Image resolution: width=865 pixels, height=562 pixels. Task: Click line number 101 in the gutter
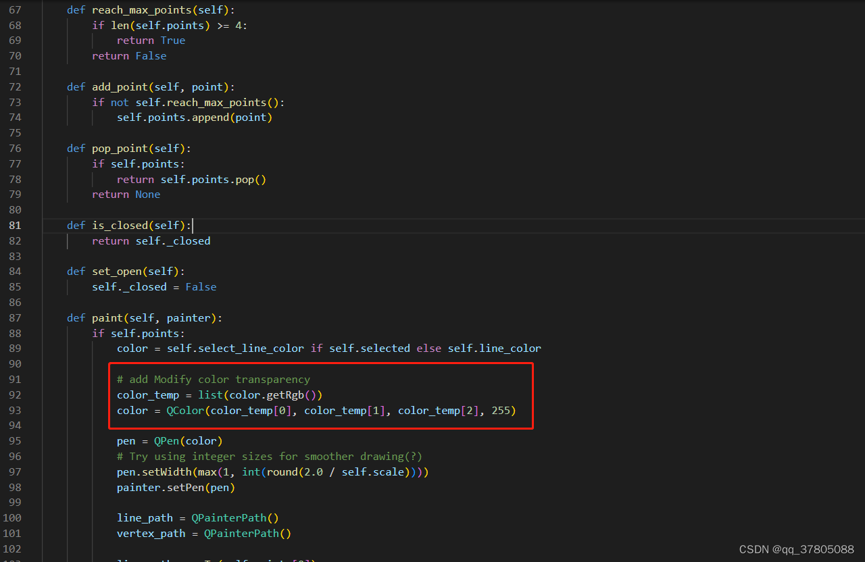(12, 534)
